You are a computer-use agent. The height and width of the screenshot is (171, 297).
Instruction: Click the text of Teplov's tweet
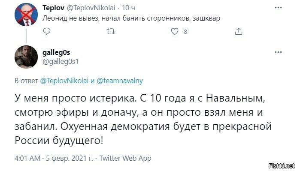[x=131, y=18]
